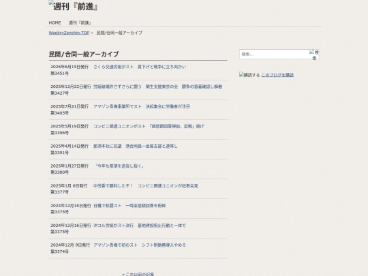Viewport: 368px width, 276px height.
Task: Select date text 2025年5月19日発行
Action: tap(70, 126)
